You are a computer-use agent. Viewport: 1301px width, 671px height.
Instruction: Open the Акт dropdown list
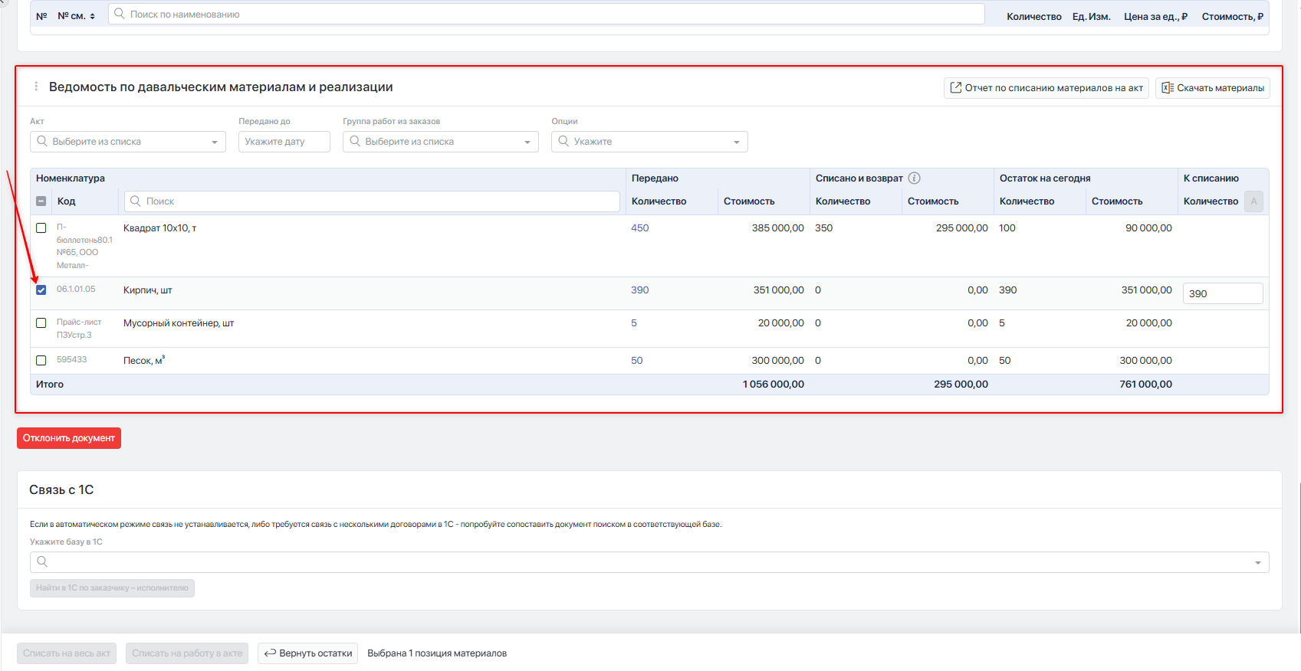click(128, 142)
